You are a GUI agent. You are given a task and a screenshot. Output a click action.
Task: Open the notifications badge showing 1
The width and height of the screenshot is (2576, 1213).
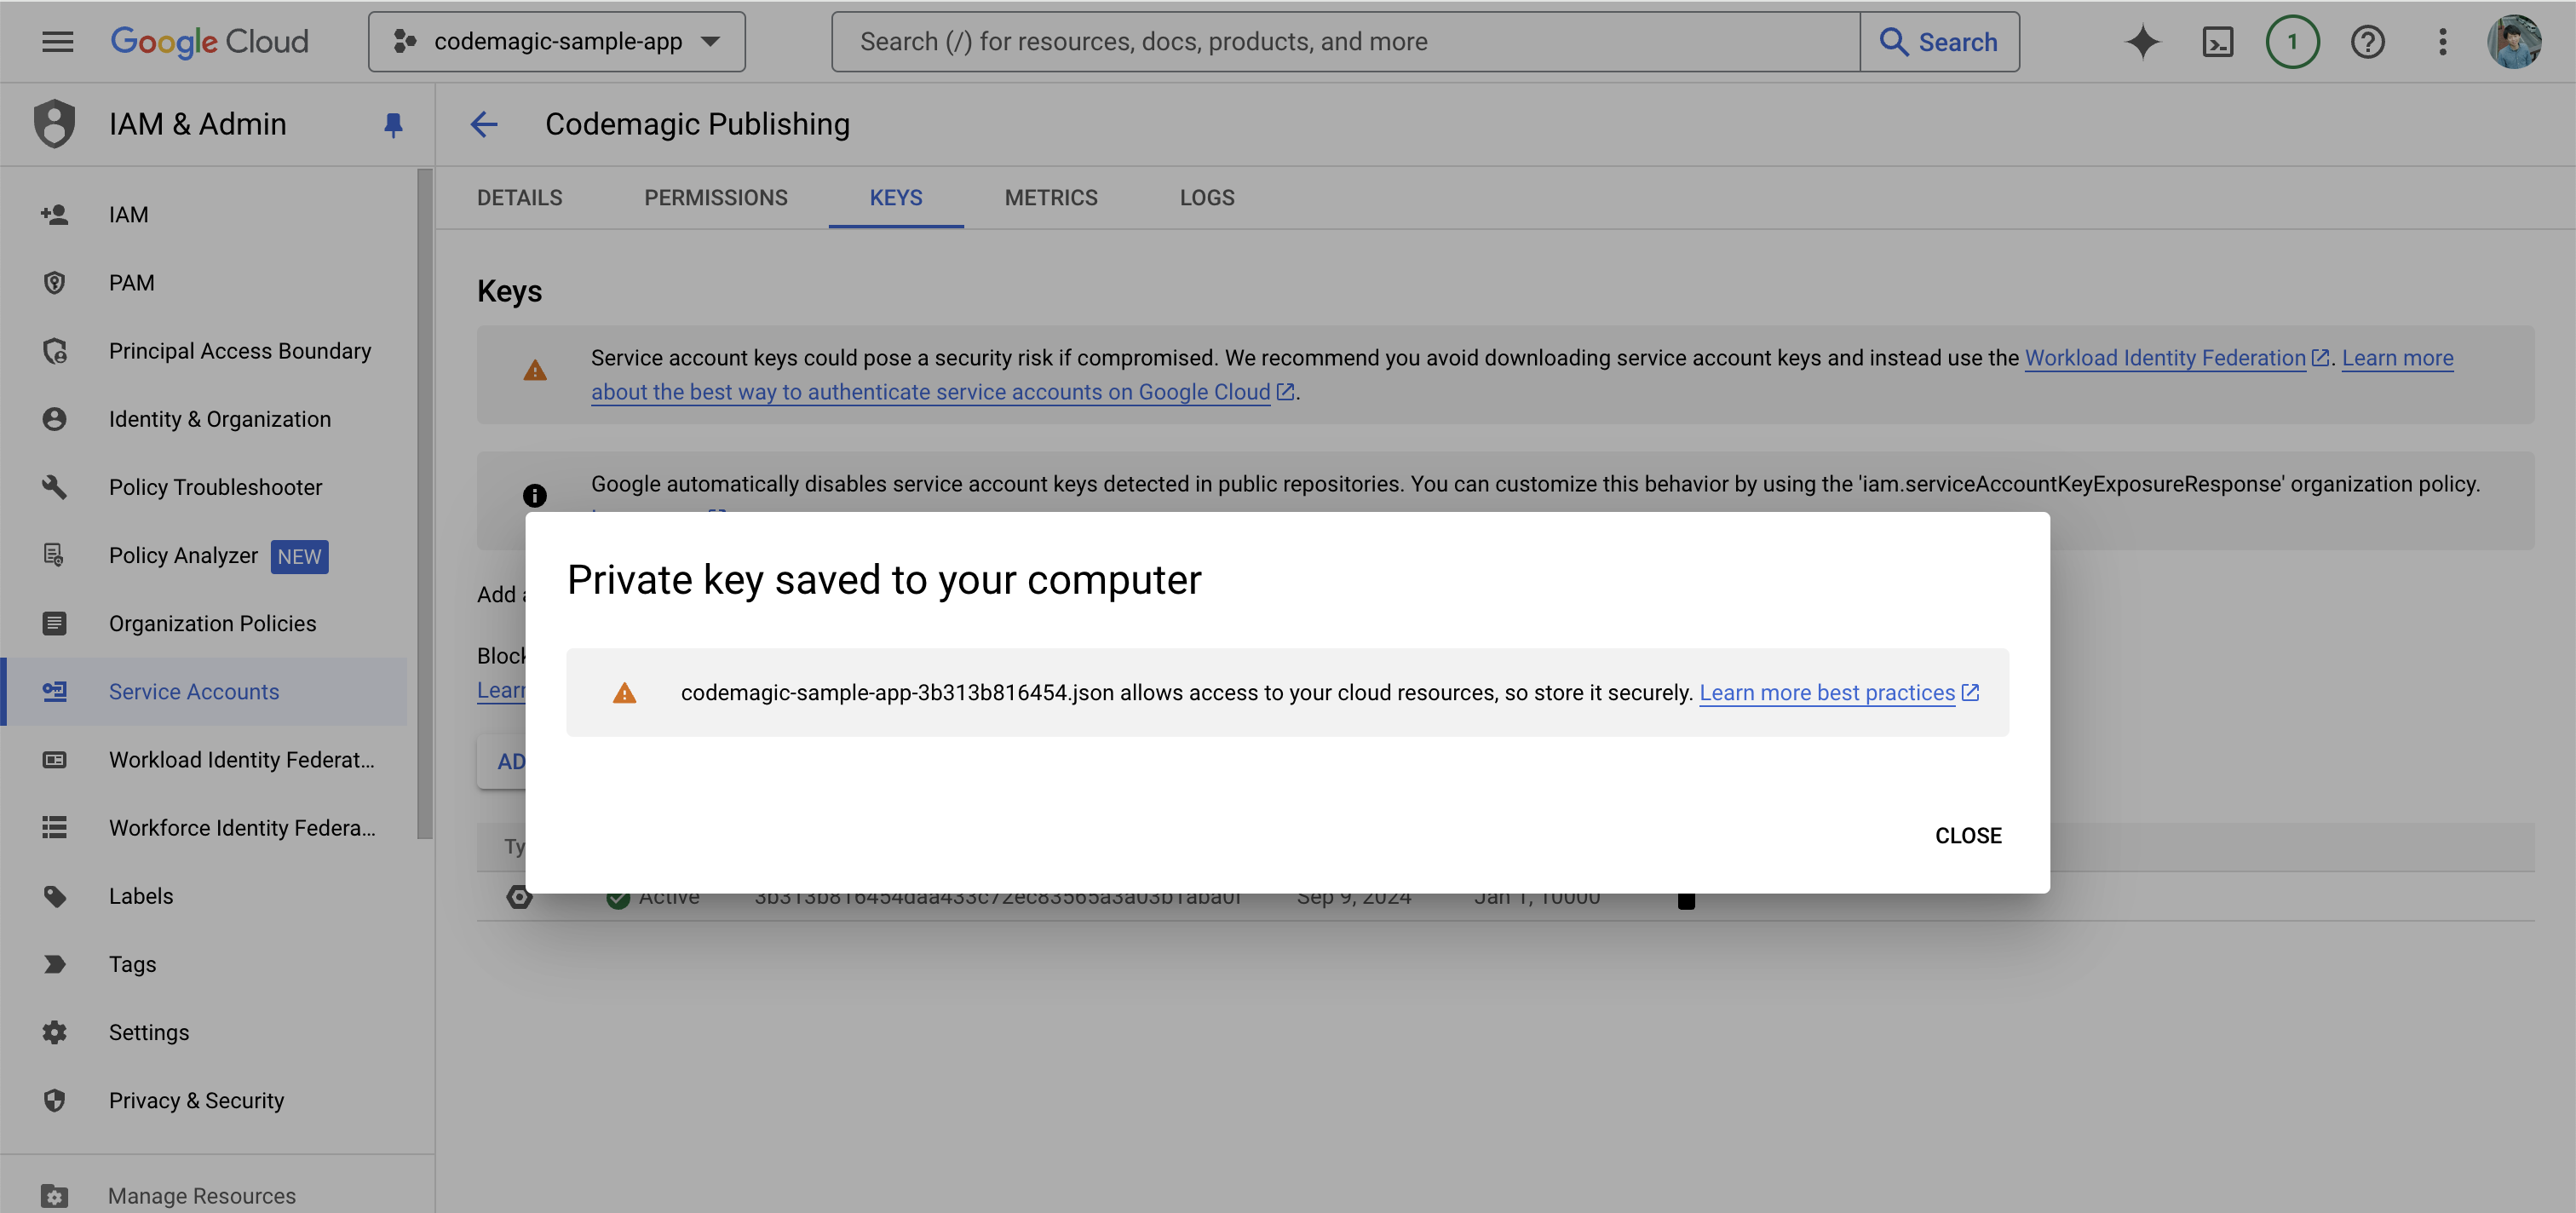point(2292,42)
